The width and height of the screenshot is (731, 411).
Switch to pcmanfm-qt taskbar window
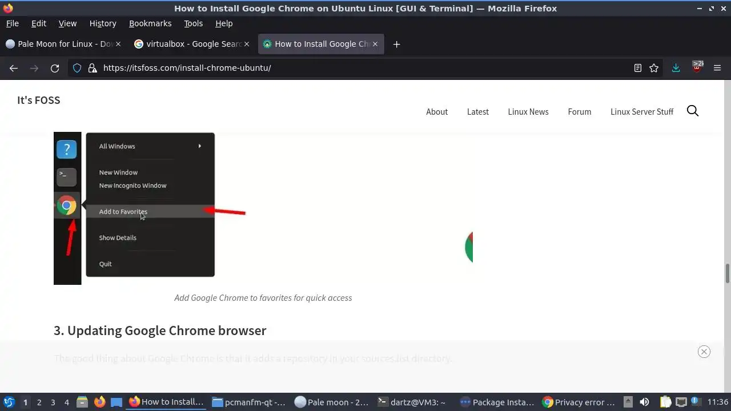point(249,402)
